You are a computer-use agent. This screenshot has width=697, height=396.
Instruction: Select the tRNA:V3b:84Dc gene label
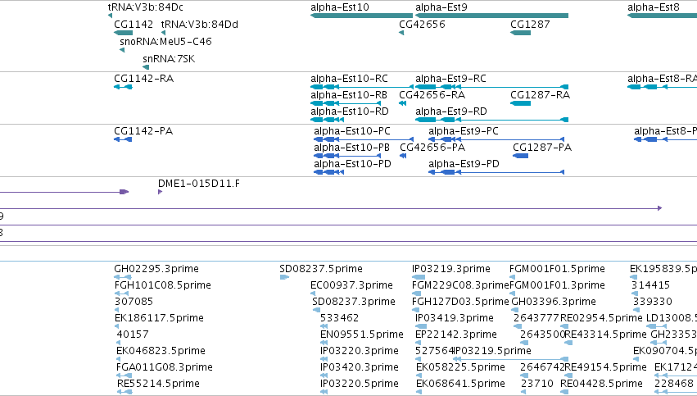(145, 7)
